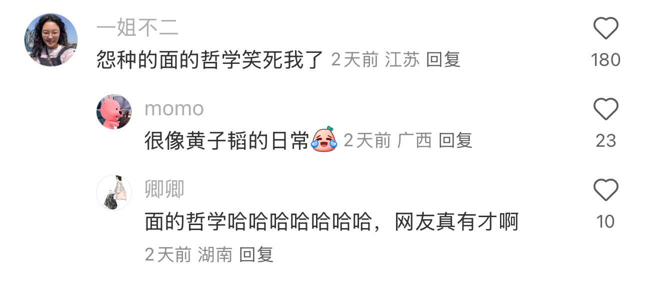Image resolution: width=645 pixels, height=285 pixels.
Task: Open the username 一姐不二
Action: click(x=137, y=28)
